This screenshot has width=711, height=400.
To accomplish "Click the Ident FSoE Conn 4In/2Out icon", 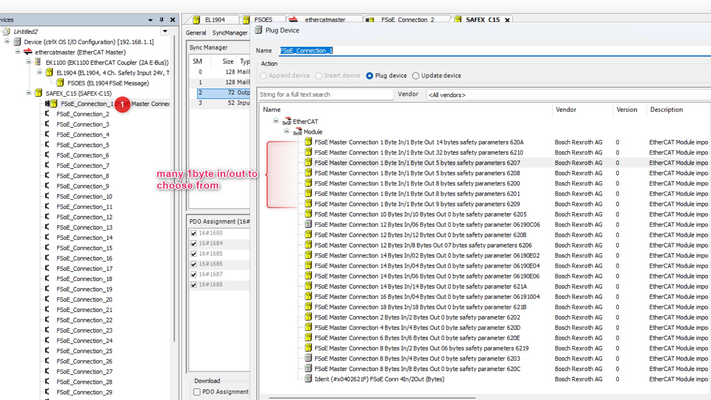I will [308, 379].
